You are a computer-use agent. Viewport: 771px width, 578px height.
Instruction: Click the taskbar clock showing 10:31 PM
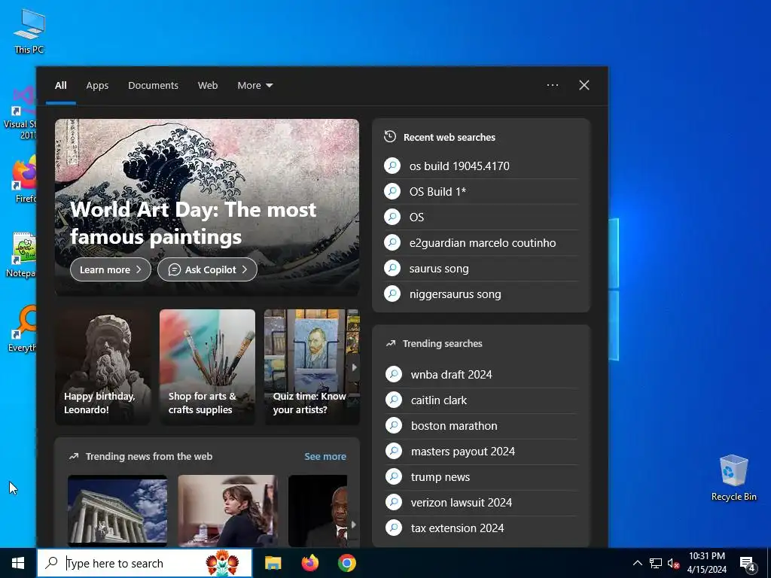coord(706,563)
